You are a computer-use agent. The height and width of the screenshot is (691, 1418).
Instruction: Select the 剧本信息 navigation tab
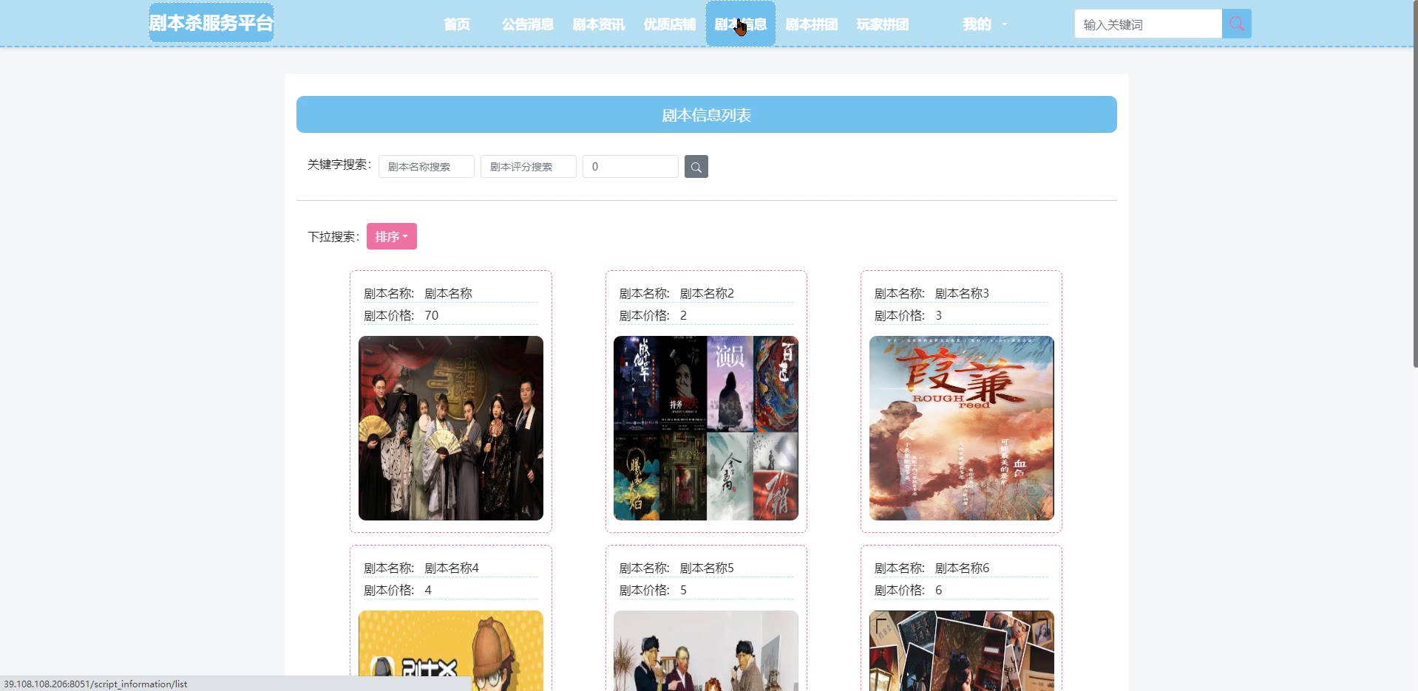pos(741,24)
